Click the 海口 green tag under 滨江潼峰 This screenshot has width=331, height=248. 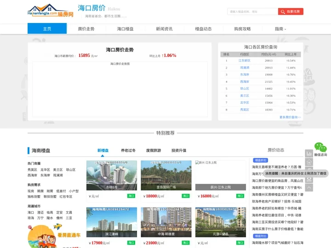point(131,243)
